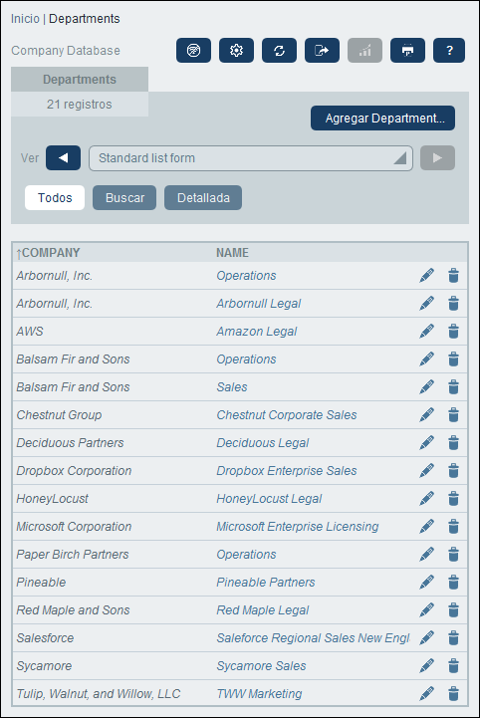Click the print icon button
Viewport: 480px width, 718px height.
[407, 50]
